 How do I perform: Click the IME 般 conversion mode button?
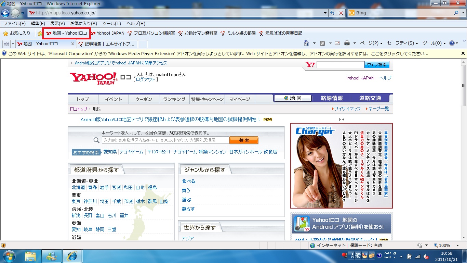(358, 255)
